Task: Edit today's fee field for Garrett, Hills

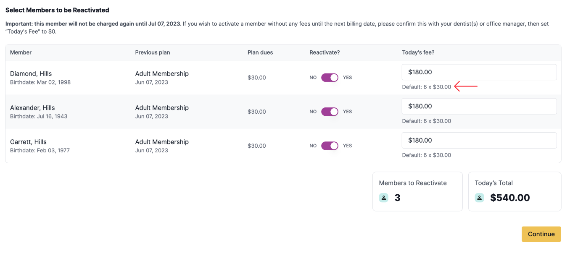Action: click(x=479, y=140)
